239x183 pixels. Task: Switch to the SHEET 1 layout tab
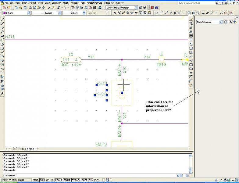click(x=31, y=149)
